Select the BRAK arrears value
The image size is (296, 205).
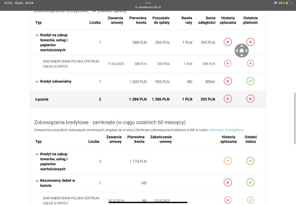click(x=210, y=82)
